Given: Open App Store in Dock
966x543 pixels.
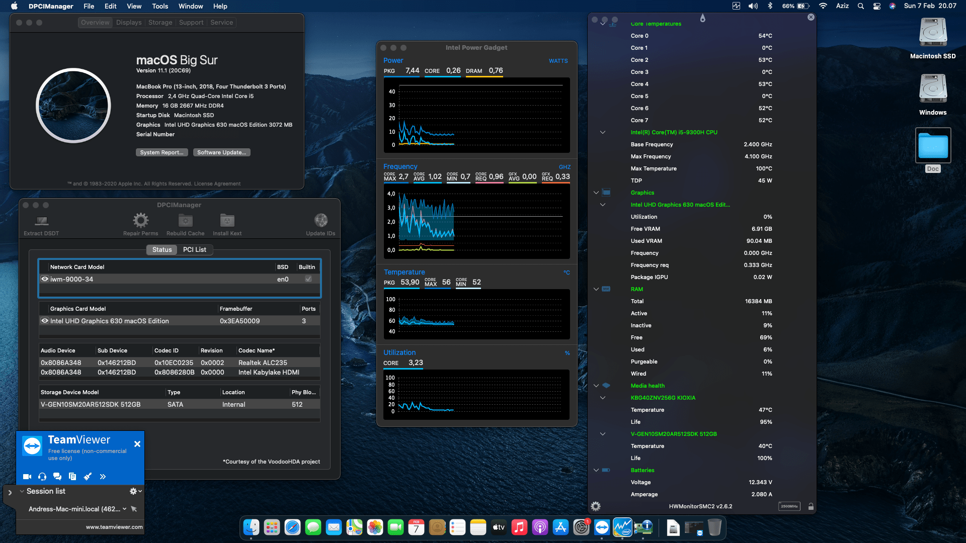Looking at the screenshot, I should point(560,527).
